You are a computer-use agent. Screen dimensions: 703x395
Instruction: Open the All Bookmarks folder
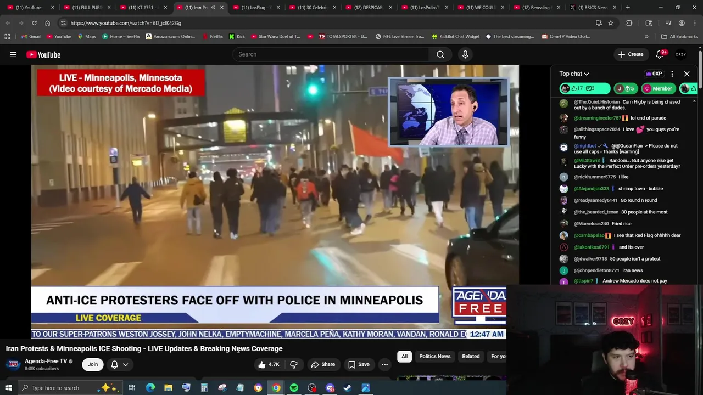[679, 36]
